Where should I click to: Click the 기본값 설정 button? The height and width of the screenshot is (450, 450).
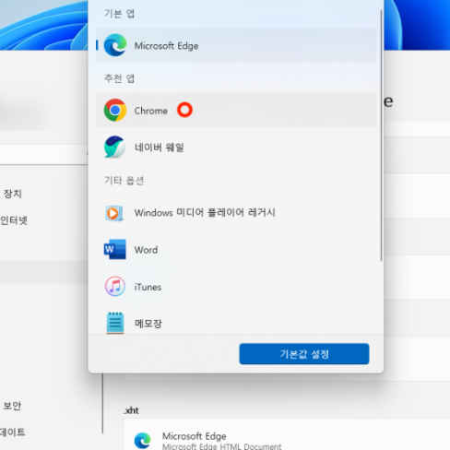[x=304, y=354]
